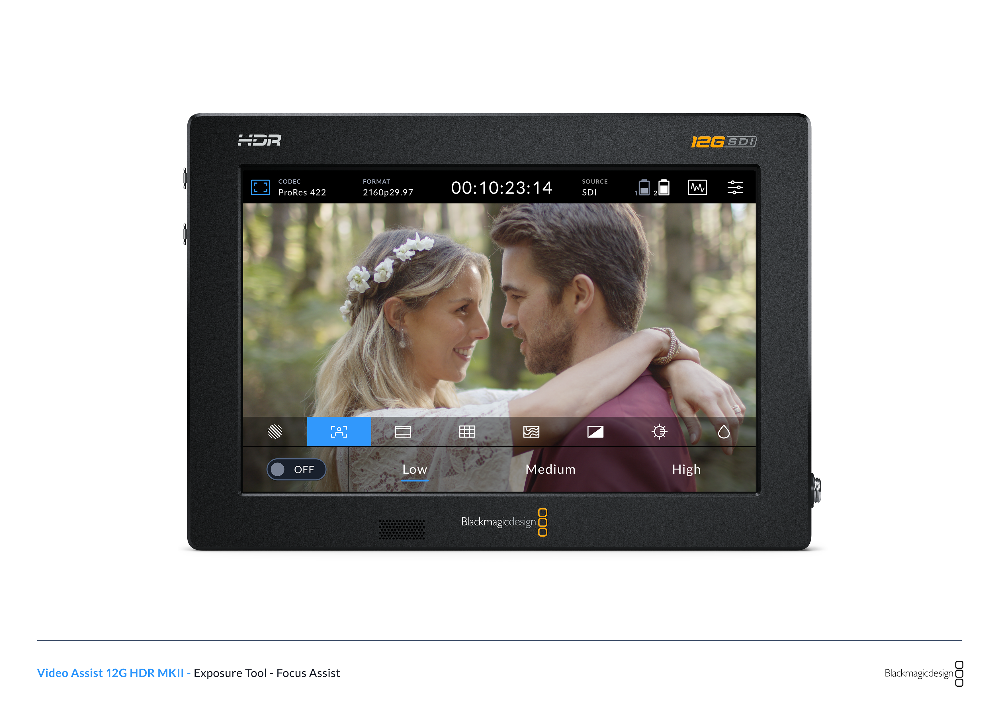999x706 pixels.
Task: Select the Low focus level
Action: click(415, 469)
